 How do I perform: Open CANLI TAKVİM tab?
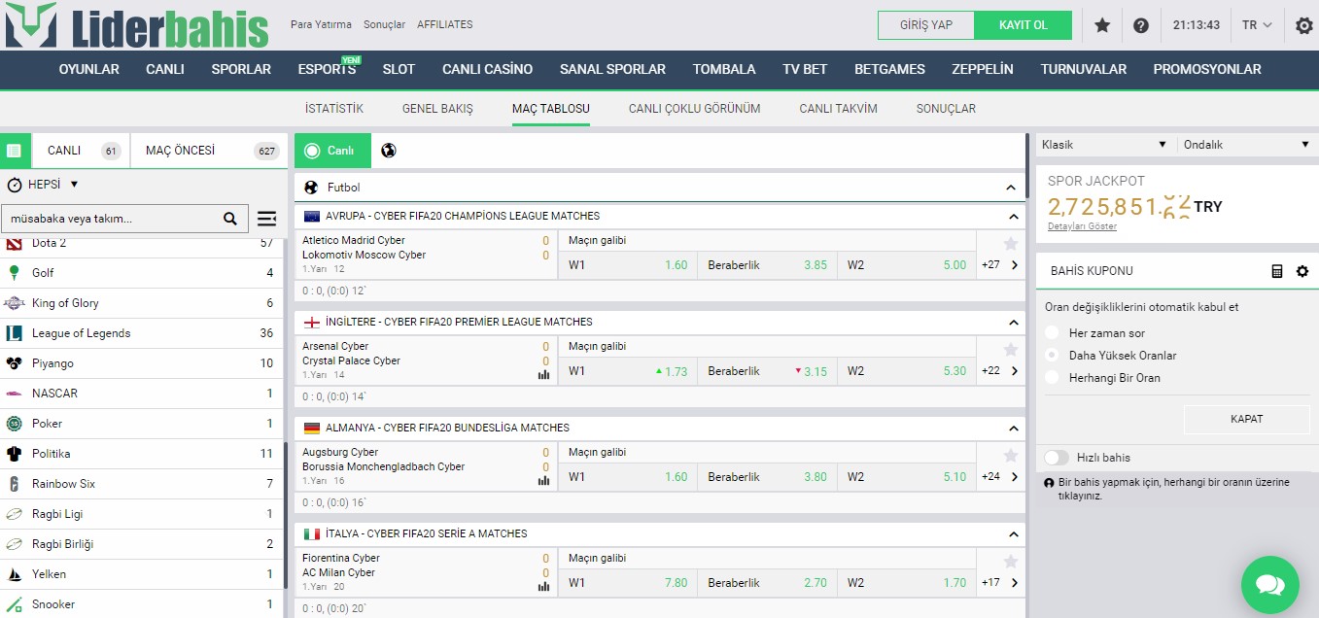click(x=838, y=109)
